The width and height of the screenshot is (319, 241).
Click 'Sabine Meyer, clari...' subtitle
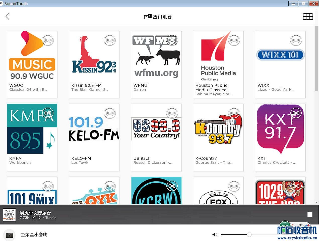pyautogui.click(x=214, y=94)
